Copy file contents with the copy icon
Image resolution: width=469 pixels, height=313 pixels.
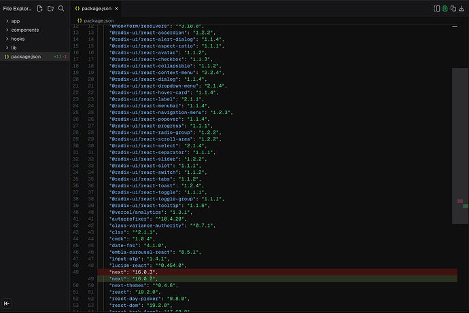(x=453, y=9)
